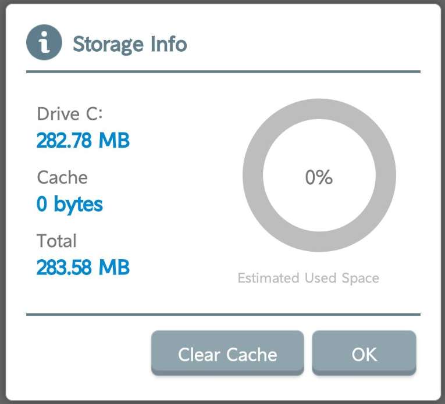
Task: Select the Cache label
Action: pyautogui.click(x=62, y=177)
